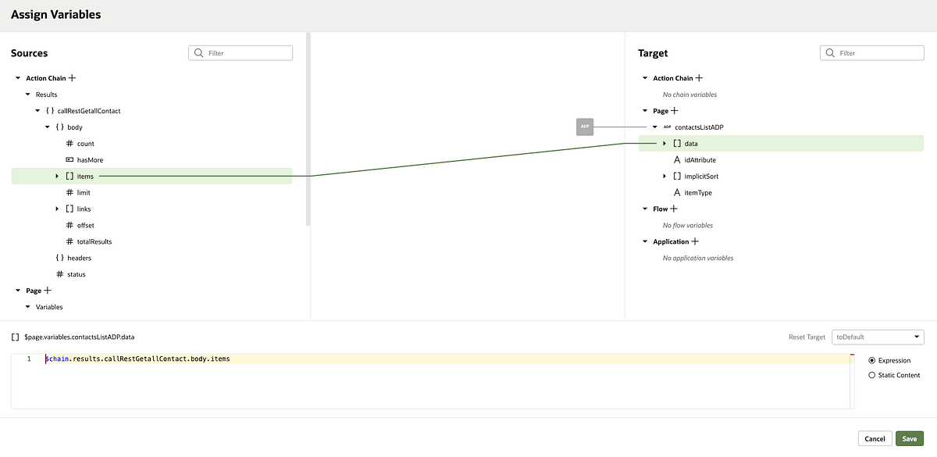937x457 pixels.
Task: Click the object icon beside headers
Action: 59,257
